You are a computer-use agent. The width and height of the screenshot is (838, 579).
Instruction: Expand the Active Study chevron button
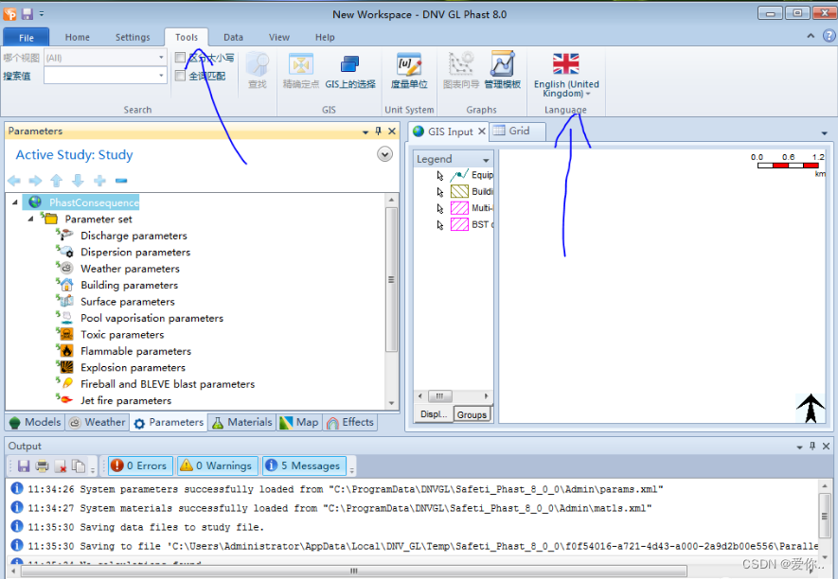384,154
